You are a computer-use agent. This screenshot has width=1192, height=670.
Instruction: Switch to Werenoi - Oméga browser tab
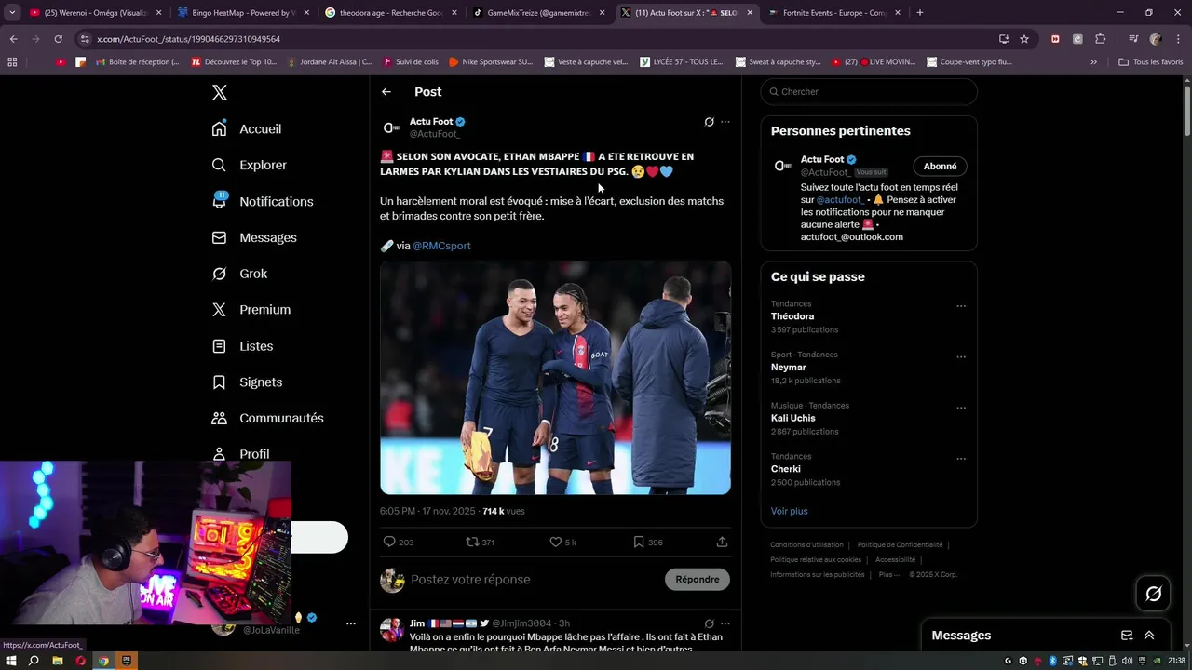point(96,13)
